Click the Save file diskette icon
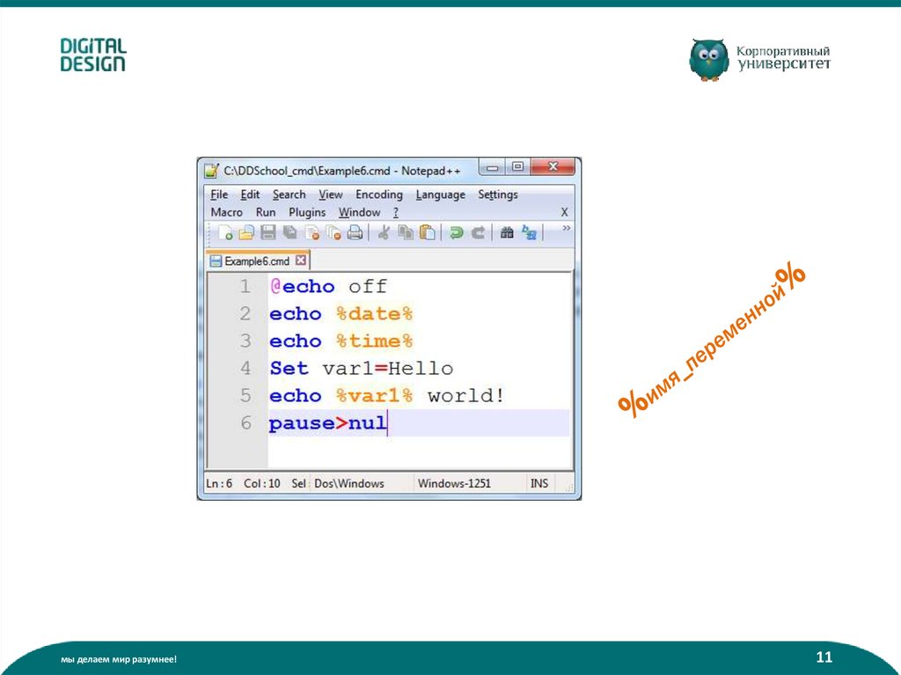 coord(268,233)
